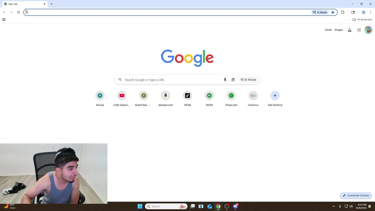This screenshot has width=375, height=211.
Task: Open the apps grid in bookmarks bar
Action: click(4, 20)
